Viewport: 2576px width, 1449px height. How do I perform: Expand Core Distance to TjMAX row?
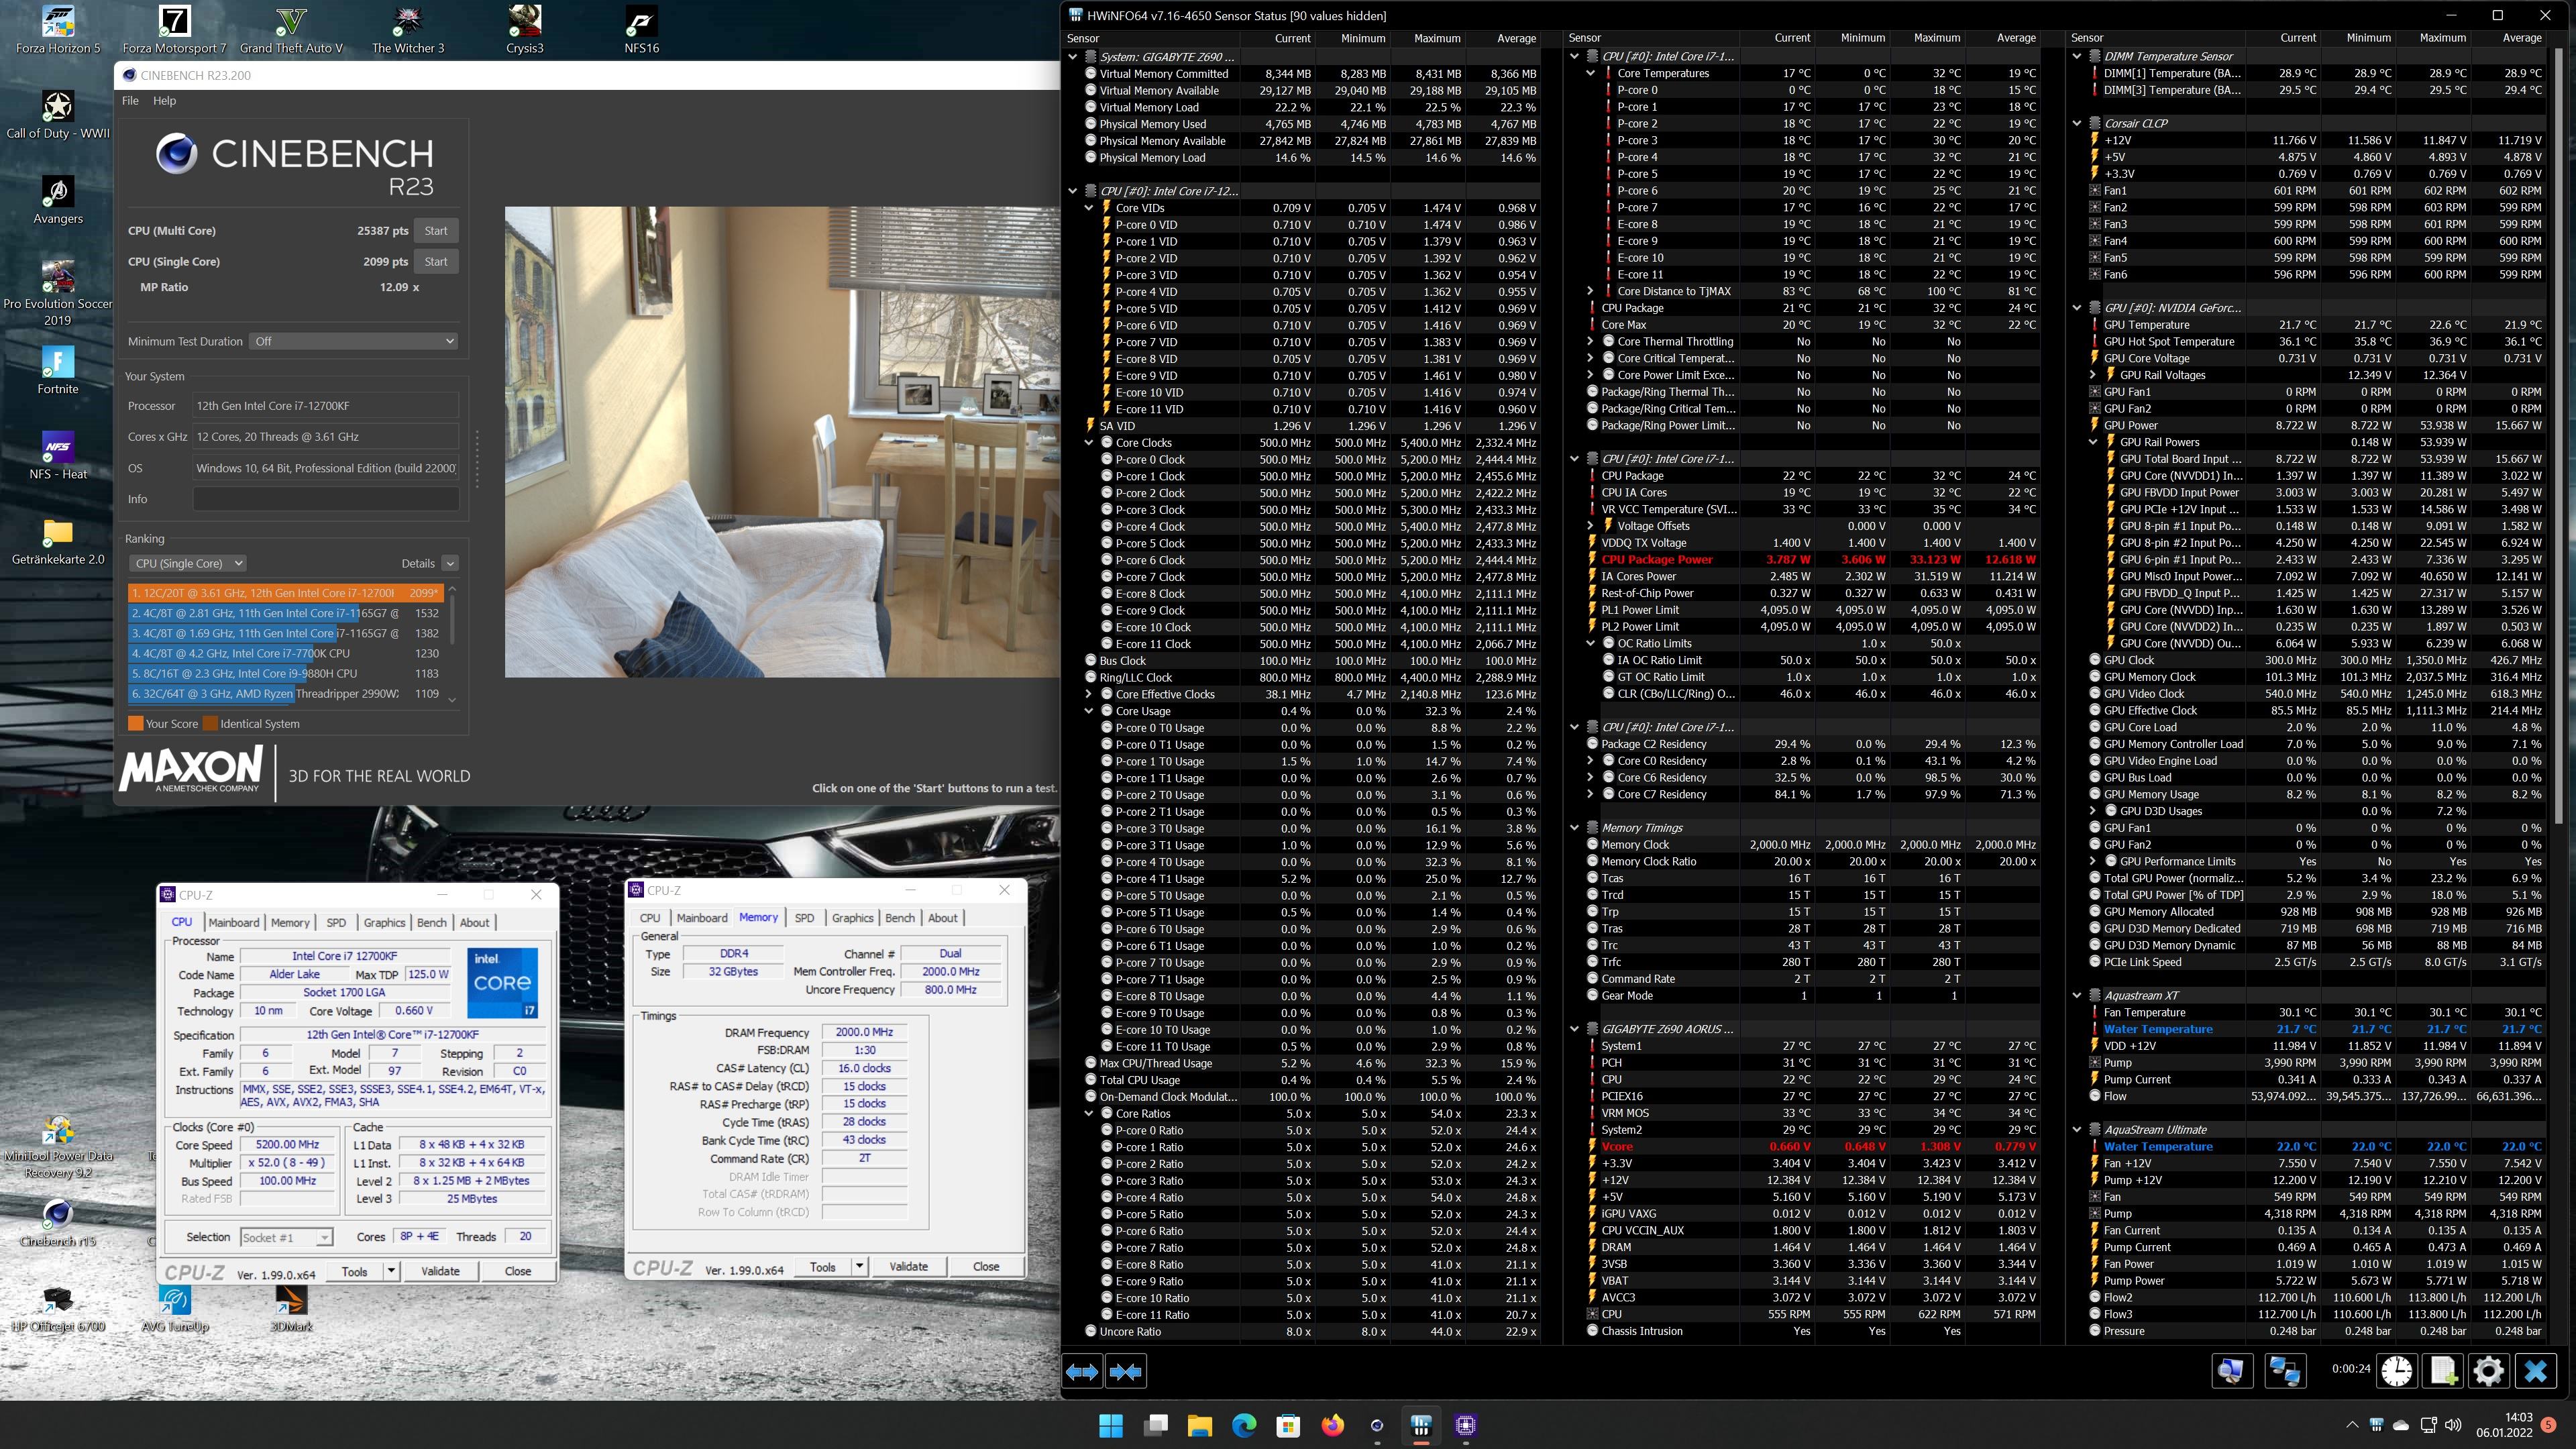click(x=1590, y=291)
